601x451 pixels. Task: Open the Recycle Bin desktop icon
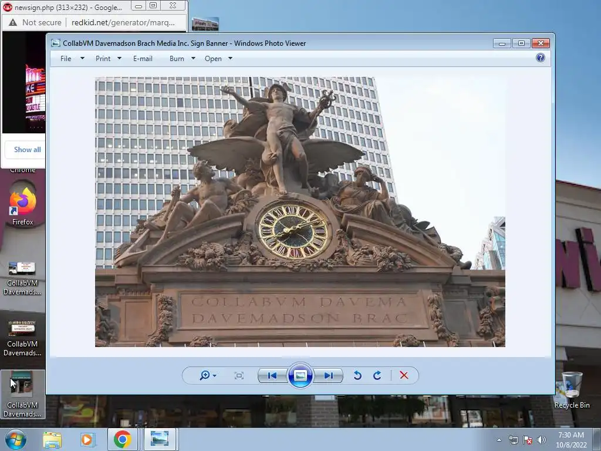tap(572, 391)
